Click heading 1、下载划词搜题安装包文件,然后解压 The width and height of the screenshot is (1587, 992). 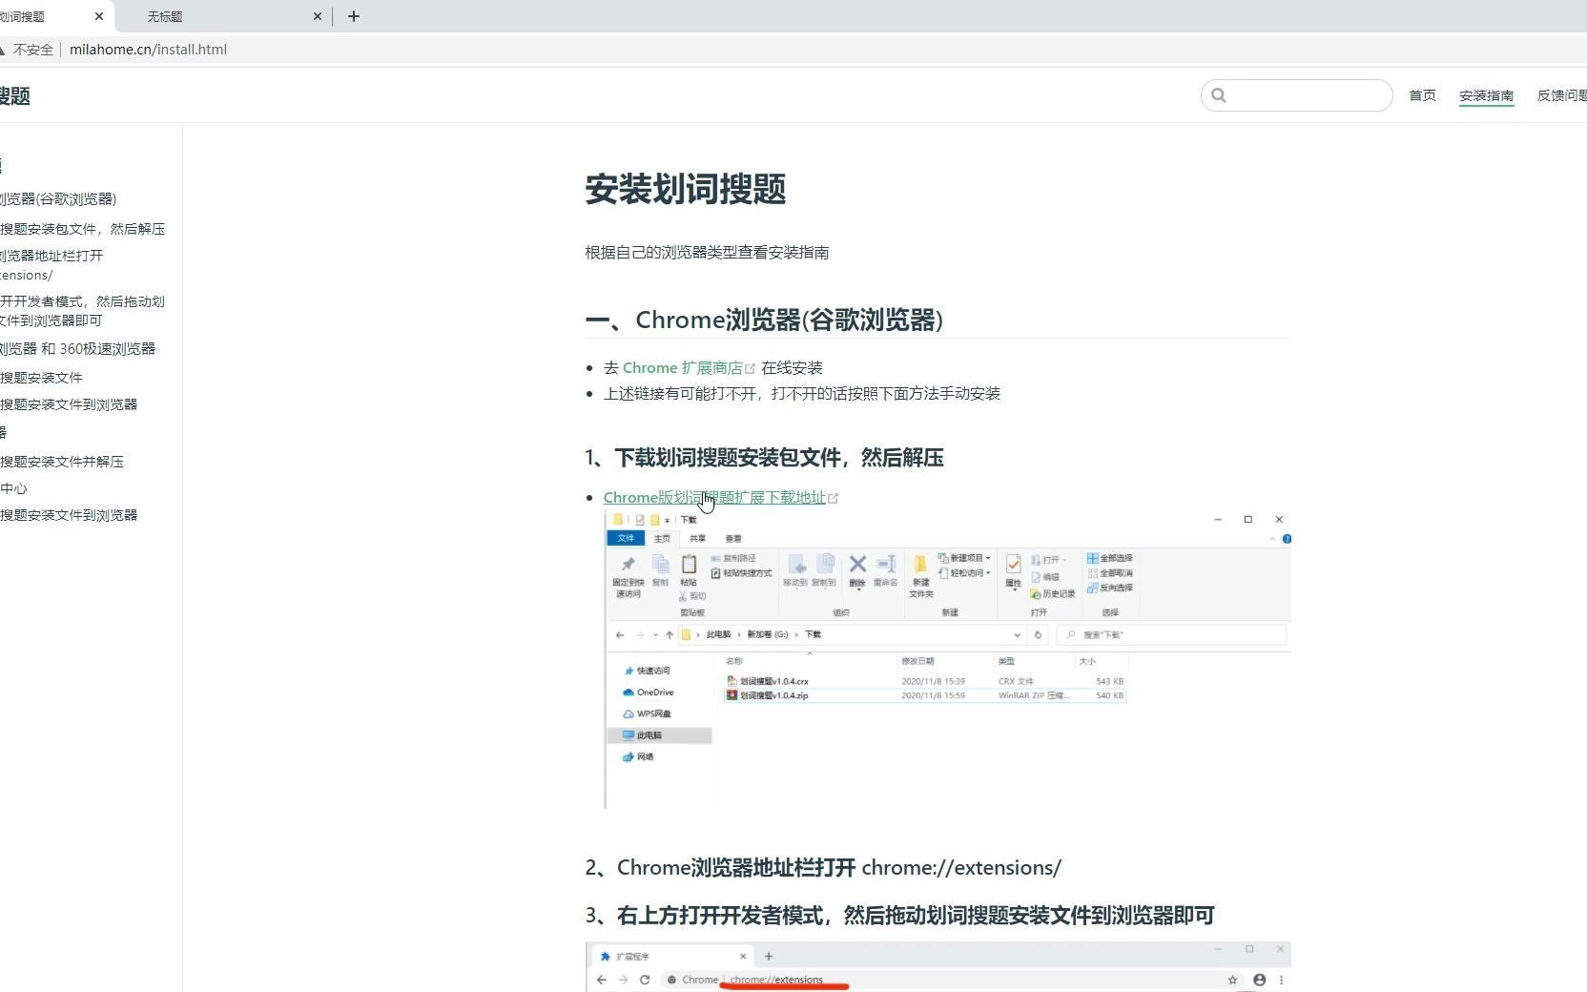coord(764,458)
